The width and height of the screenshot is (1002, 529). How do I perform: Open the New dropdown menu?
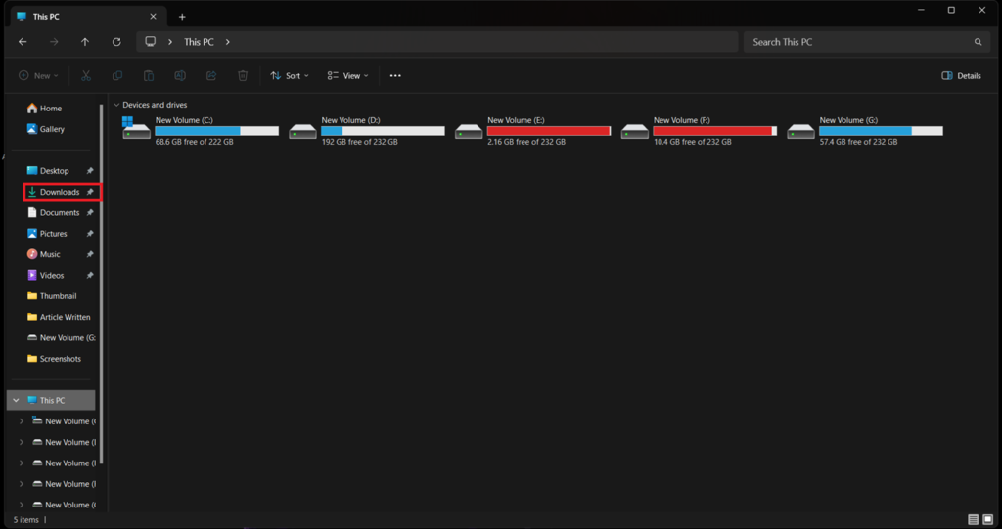pyautogui.click(x=38, y=76)
